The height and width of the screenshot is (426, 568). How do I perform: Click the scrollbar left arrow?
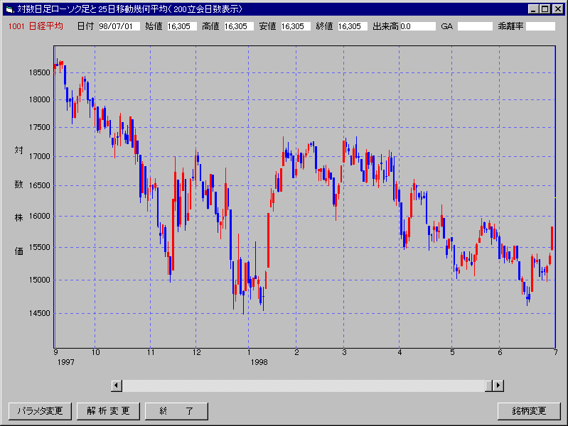(x=117, y=386)
